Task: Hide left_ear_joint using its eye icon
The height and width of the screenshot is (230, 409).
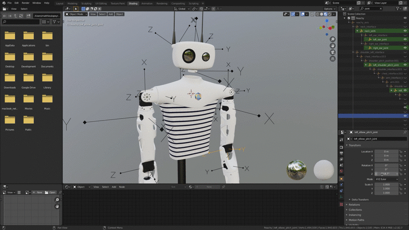Action: (405, 39)
